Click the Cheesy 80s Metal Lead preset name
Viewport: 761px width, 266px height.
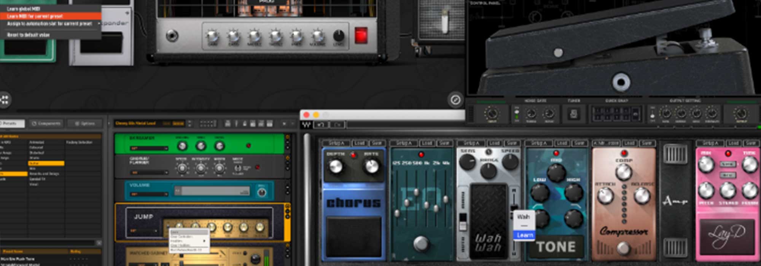[136, 123]
